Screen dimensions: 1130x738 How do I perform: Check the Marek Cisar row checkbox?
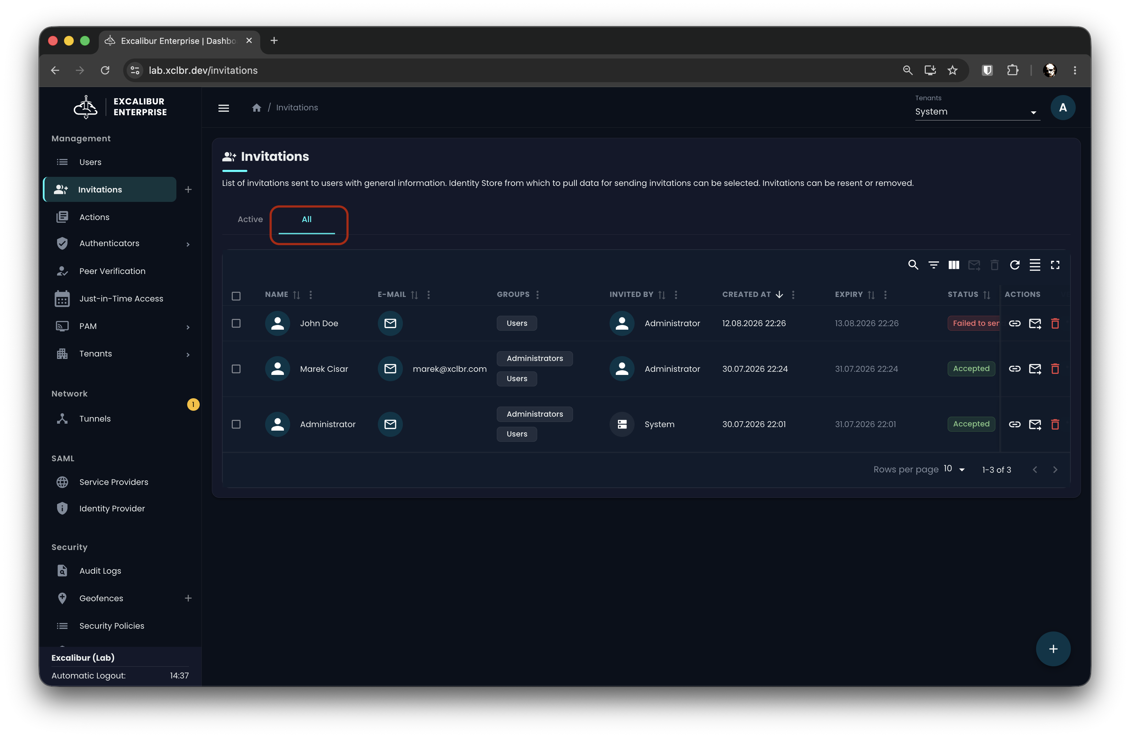click(236, 369)
